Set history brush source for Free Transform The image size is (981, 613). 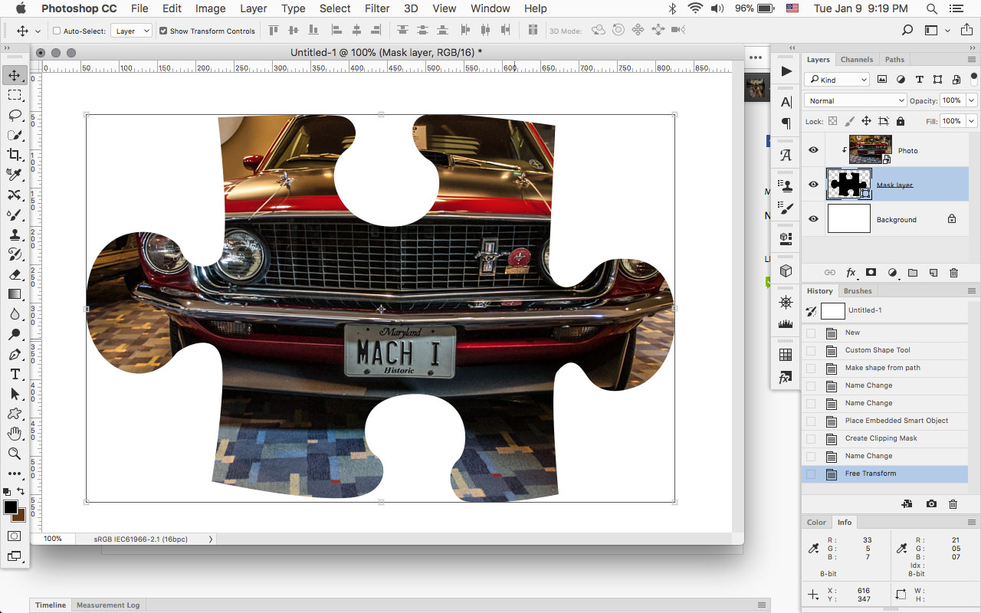point(811,474)
